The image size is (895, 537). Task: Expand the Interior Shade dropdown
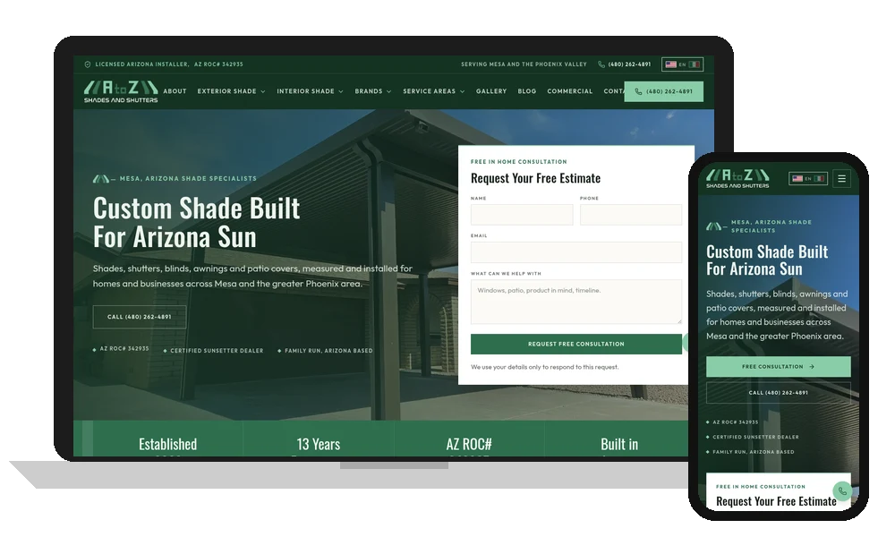[x=310, y=91]
